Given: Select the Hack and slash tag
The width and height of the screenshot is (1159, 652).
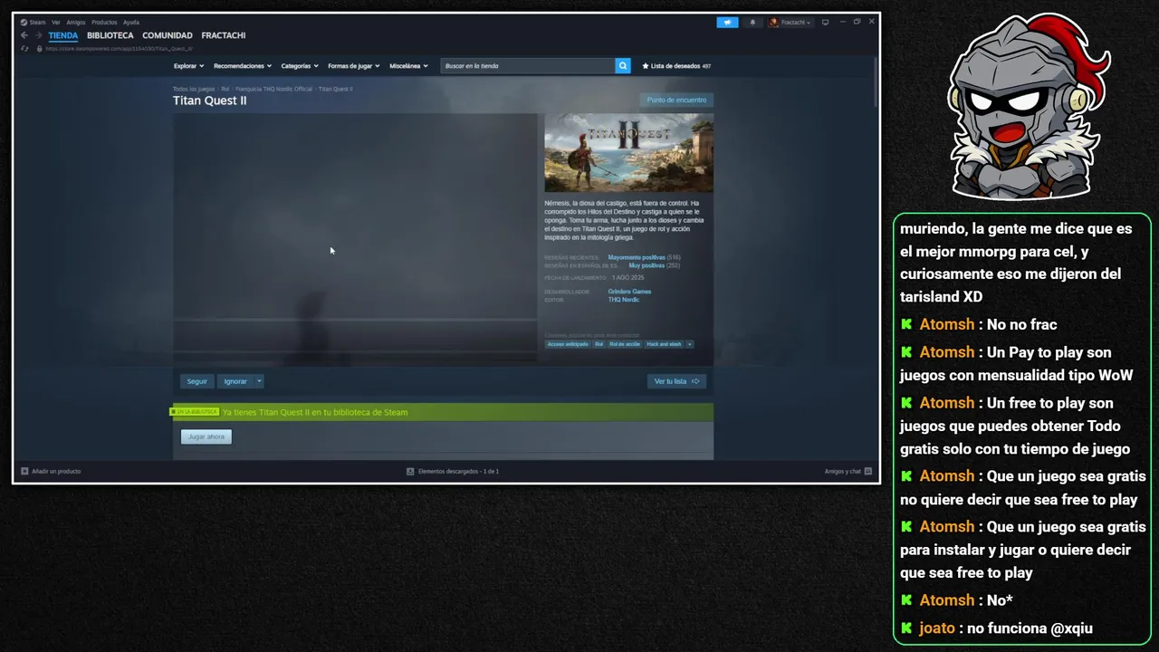Looking at the screenshot, I should click(x=664, y=344).
